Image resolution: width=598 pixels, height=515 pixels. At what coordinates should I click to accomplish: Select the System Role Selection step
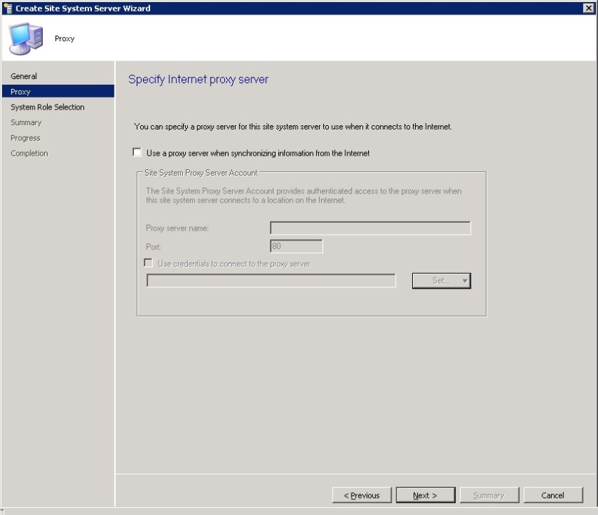[48, 107]
